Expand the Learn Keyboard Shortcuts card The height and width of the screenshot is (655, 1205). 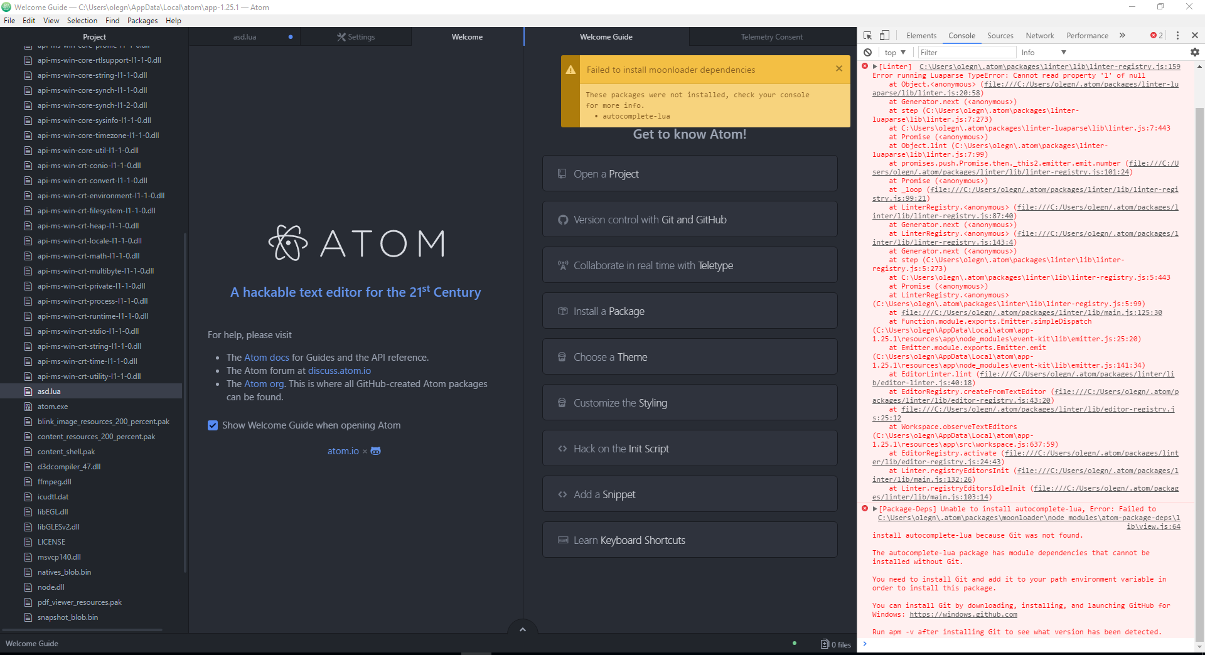tap(690, 540)
